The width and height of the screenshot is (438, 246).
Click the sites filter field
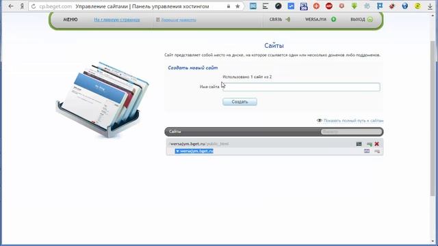[351, 132]
